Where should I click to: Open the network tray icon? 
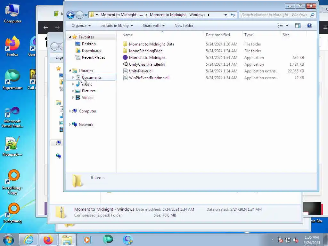288,240
